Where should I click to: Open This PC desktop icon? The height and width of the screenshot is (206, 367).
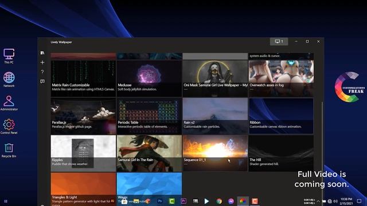(9, 56)
